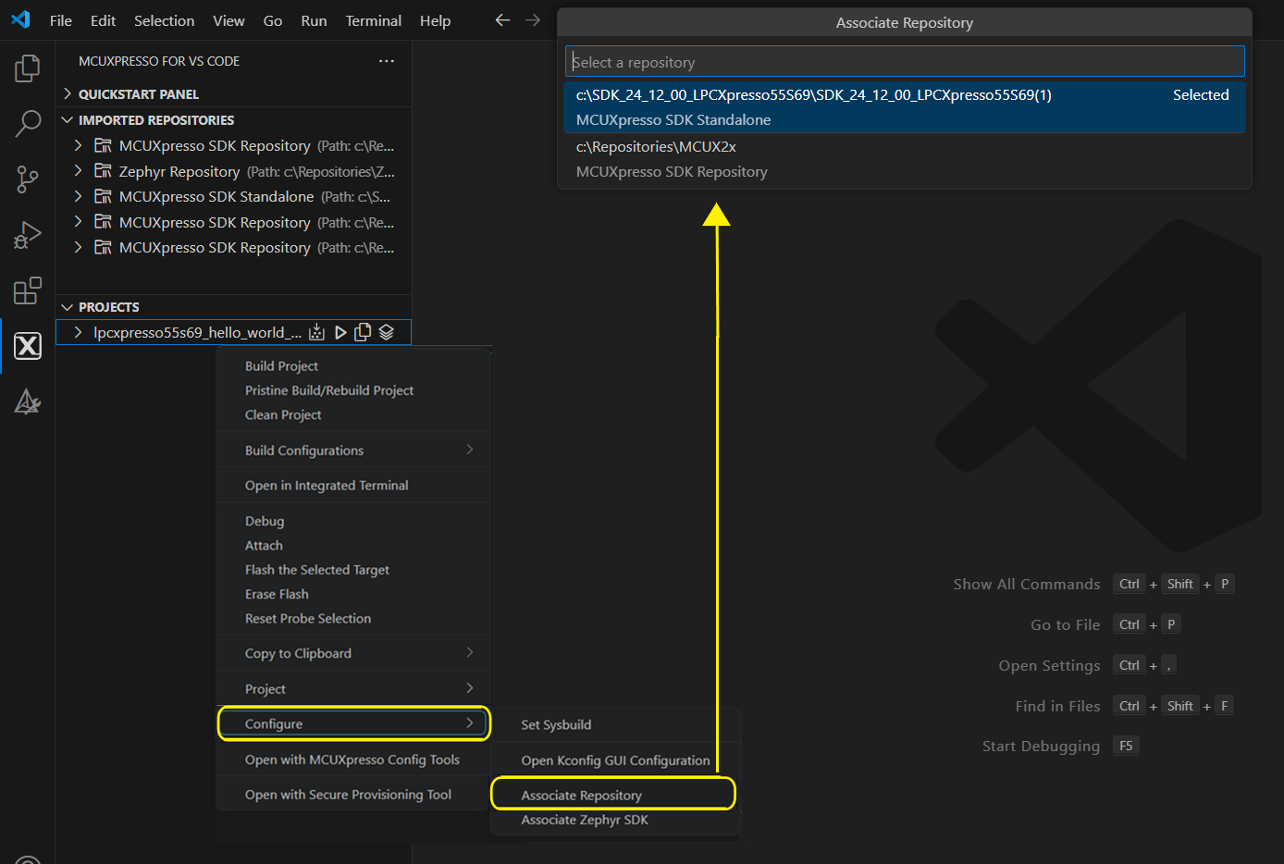The width and height of the screenshot is (1284, 864).
Task: Open the Configure submenu
Action: (x=352, y=723)
